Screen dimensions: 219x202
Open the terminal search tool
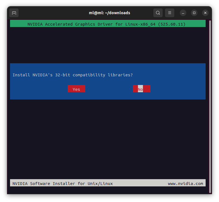pos(158,13)
